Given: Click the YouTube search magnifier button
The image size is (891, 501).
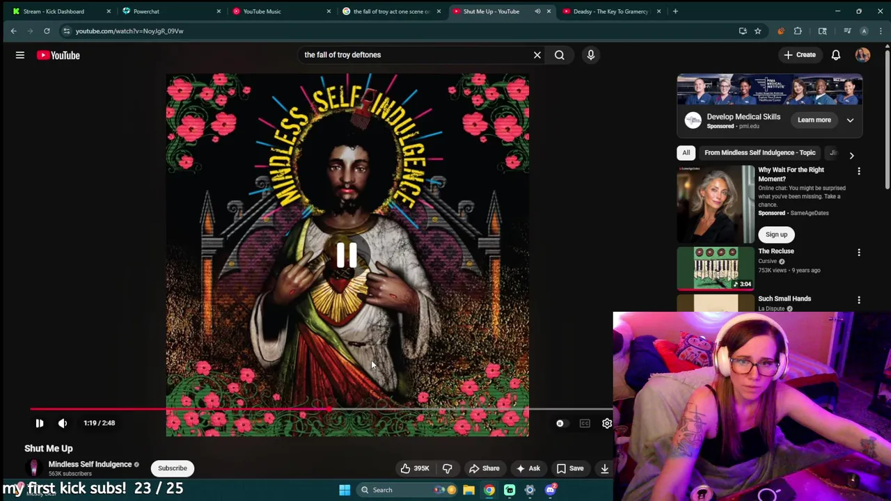Looking at the screenshot, I should (x=560, y=55).
